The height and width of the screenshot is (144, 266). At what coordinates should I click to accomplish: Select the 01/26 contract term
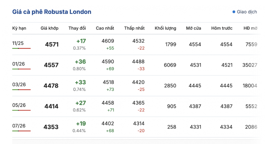tap(19, 64)
